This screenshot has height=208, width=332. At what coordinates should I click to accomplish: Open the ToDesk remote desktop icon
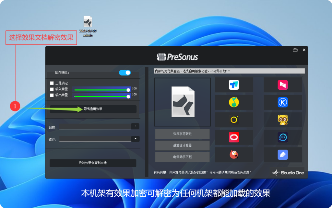click(x=234, y=85)
